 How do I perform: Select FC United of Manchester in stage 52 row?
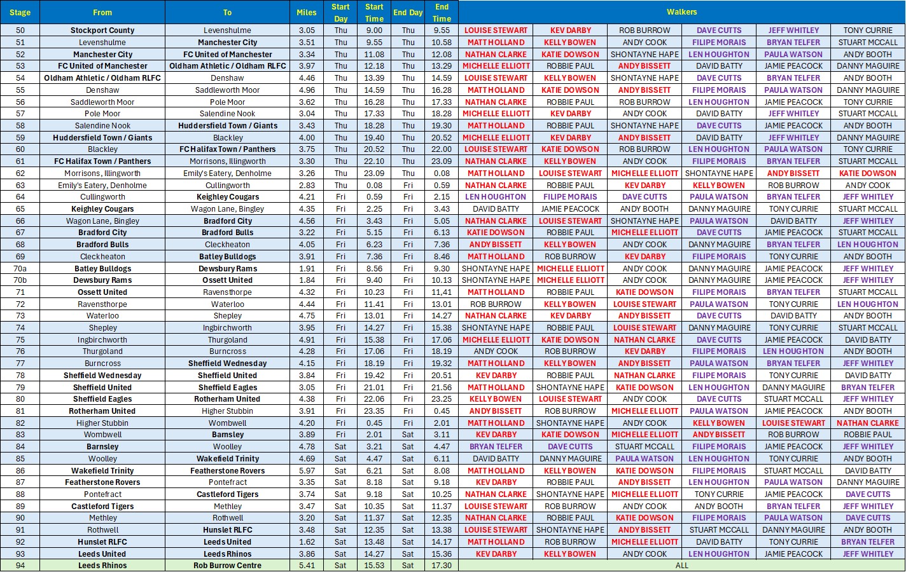pos(228,55)
